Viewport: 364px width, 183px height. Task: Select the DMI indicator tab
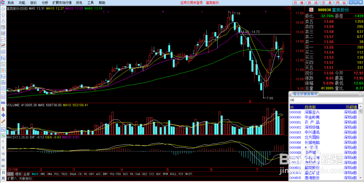(43, 174)
